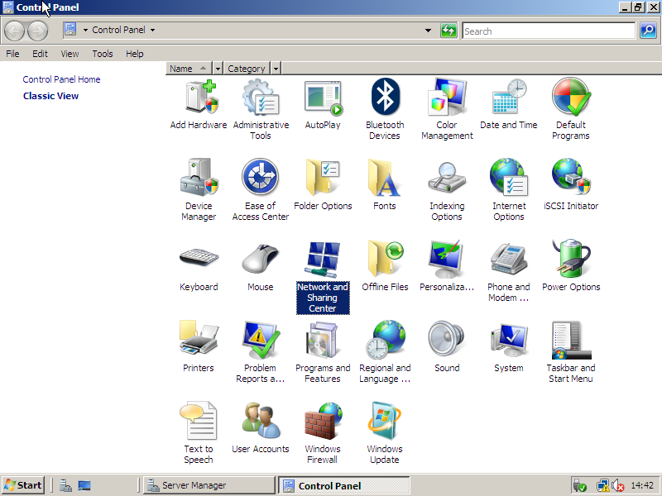Image resolution: width=662 pixels, height=496 pixels.
Task: Open Programs and Features icon
Action: tap(323, 341)
